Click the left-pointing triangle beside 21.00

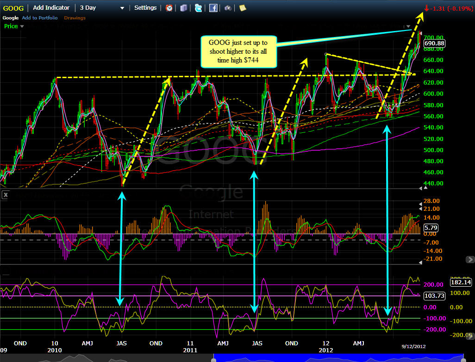(420, 209)
